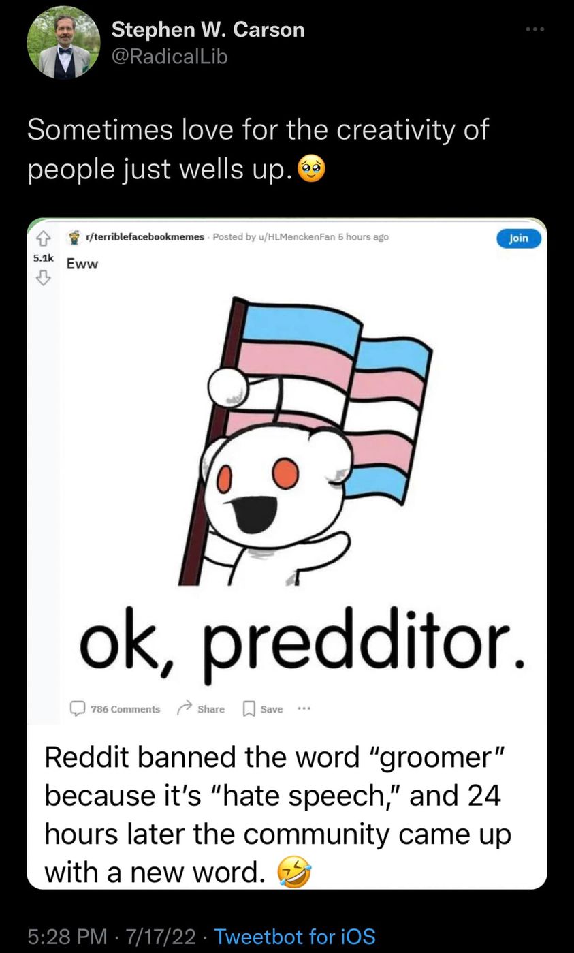Open the Tweetbot for iOS link
574x953 pixels.
(295, 936)
